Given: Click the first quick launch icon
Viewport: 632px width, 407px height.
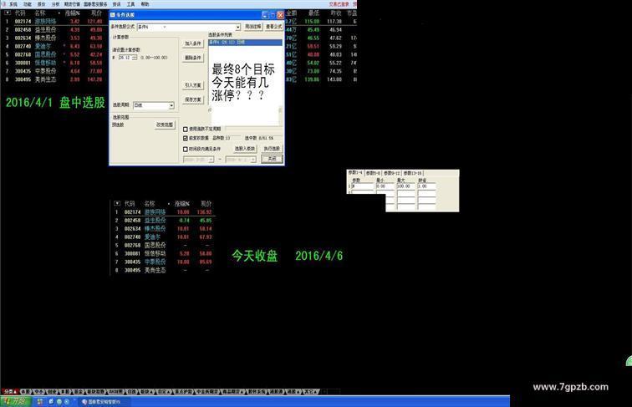Looking at the screenshot, I should pyautogui.click(x=40, y=402).
